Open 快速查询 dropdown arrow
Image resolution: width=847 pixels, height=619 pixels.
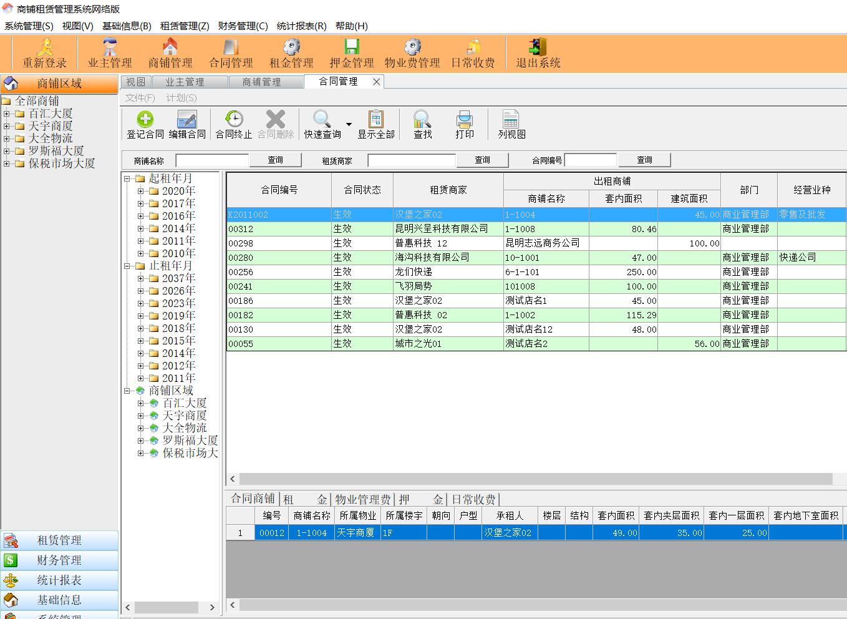point(349,125)
